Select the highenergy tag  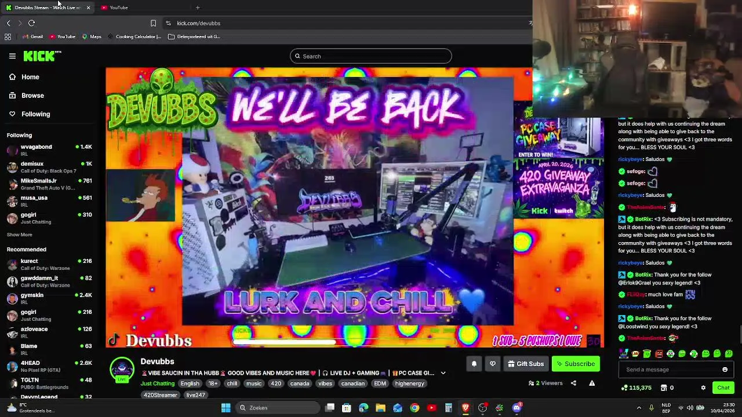pos(409,383)
